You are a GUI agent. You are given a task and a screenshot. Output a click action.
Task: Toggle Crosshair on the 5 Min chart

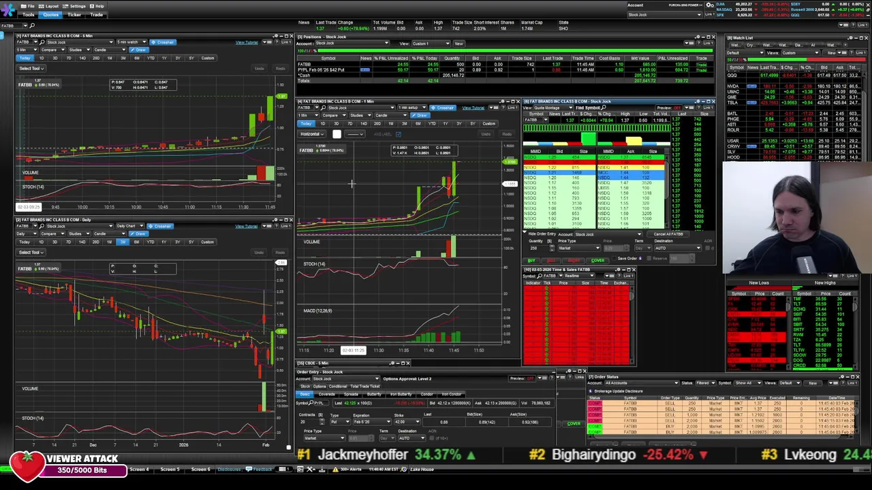(163, 42)
